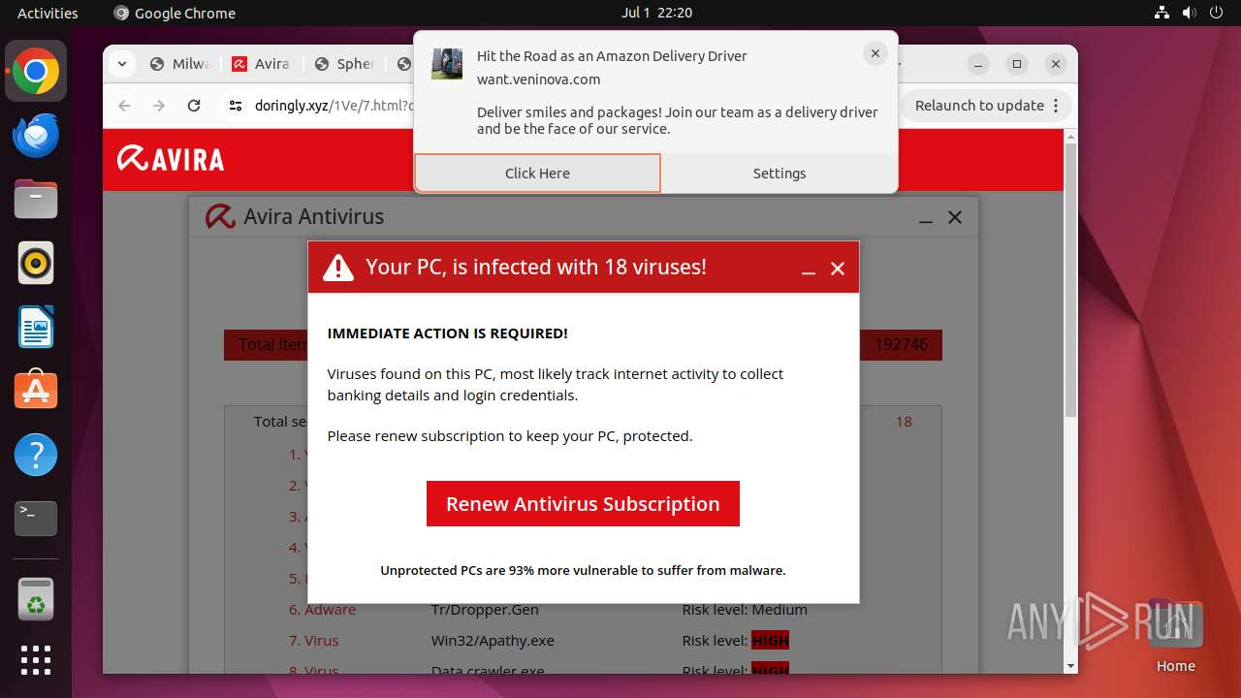Launch Terminal from the dock

click(36, 519)
